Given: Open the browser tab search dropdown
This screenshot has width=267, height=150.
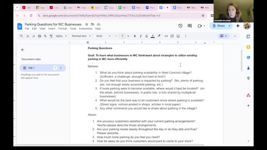Looking at the screenshot, I should (17, 7).
